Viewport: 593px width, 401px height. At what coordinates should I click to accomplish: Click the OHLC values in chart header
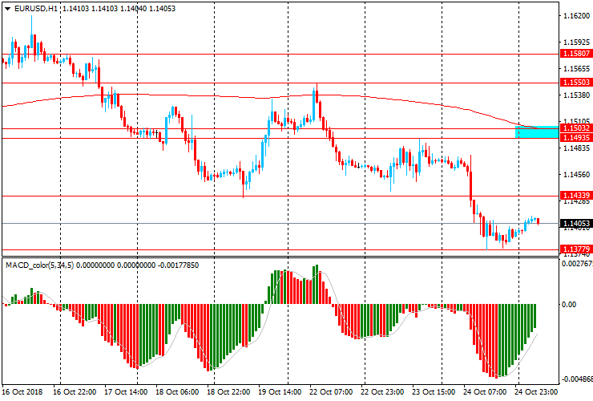(x=119, y=8)
